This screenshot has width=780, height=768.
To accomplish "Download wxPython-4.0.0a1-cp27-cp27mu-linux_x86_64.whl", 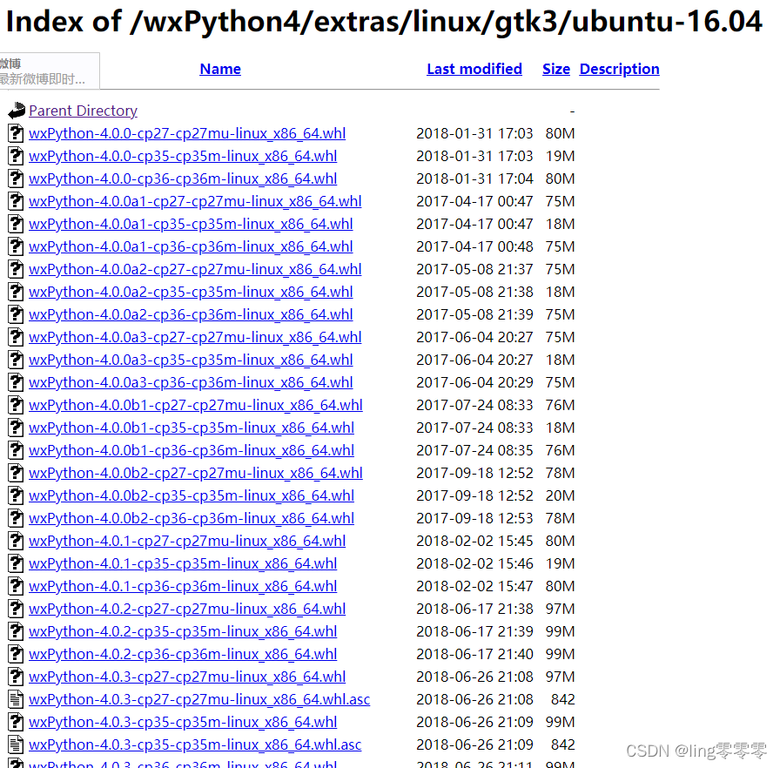I will (195, 201).
